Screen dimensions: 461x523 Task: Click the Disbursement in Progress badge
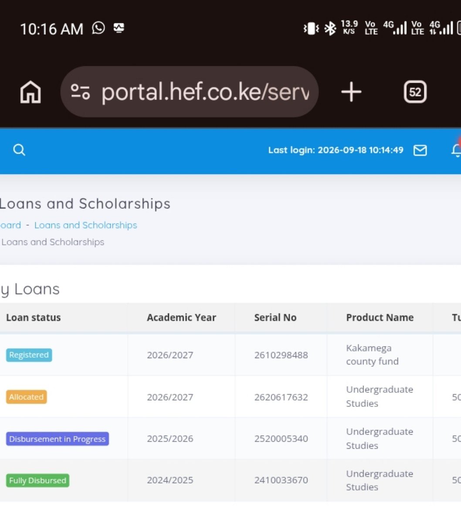point(58,439)
